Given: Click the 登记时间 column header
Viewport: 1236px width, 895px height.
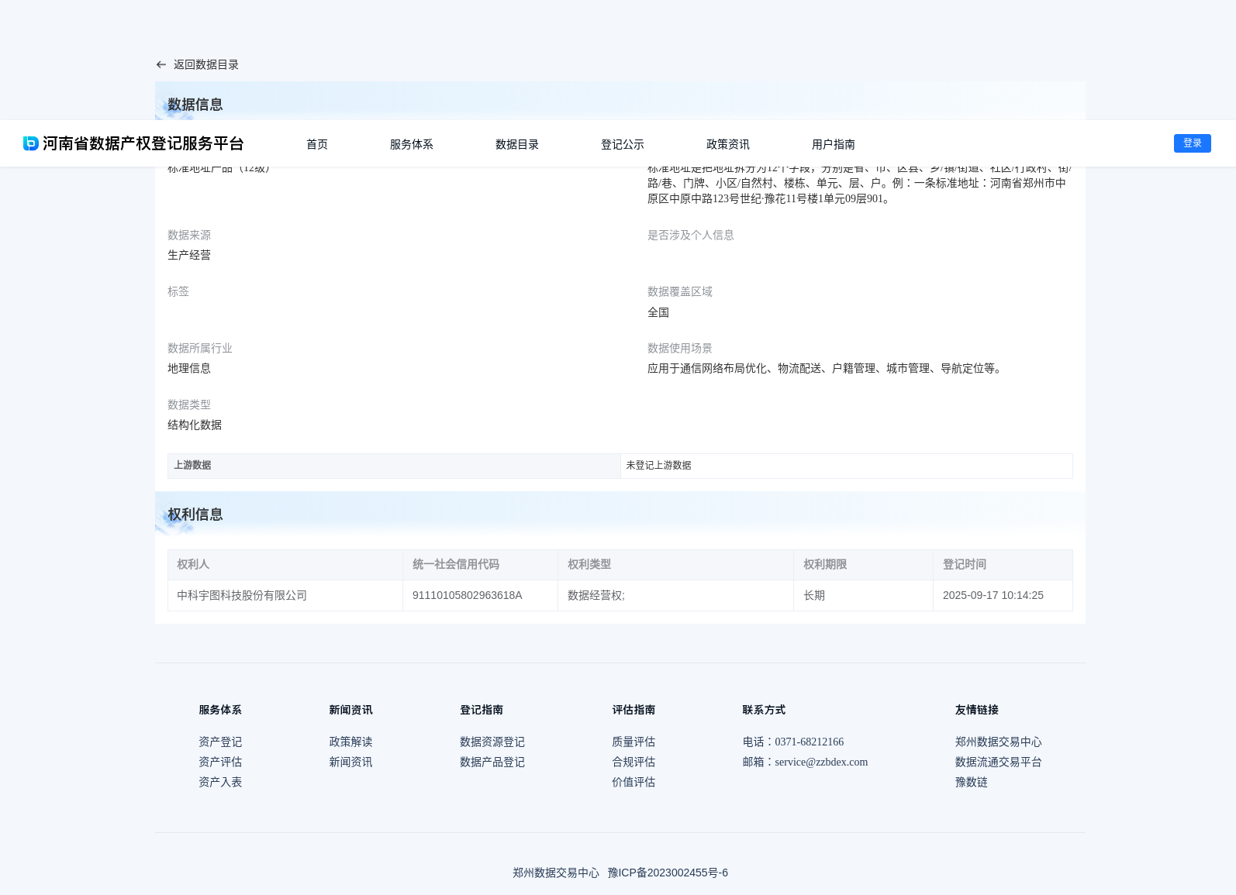Looking at the screenshot, I should [x=1003, y=565].
